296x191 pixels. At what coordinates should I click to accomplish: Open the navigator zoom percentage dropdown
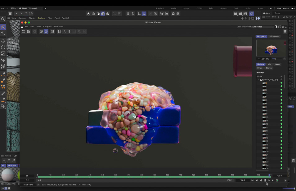coord(285,59)
